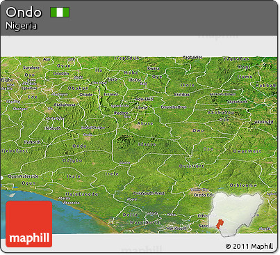Click the Nigeria subtitle text
This screenshot has width=280, height=255.
tap(21, 26)
